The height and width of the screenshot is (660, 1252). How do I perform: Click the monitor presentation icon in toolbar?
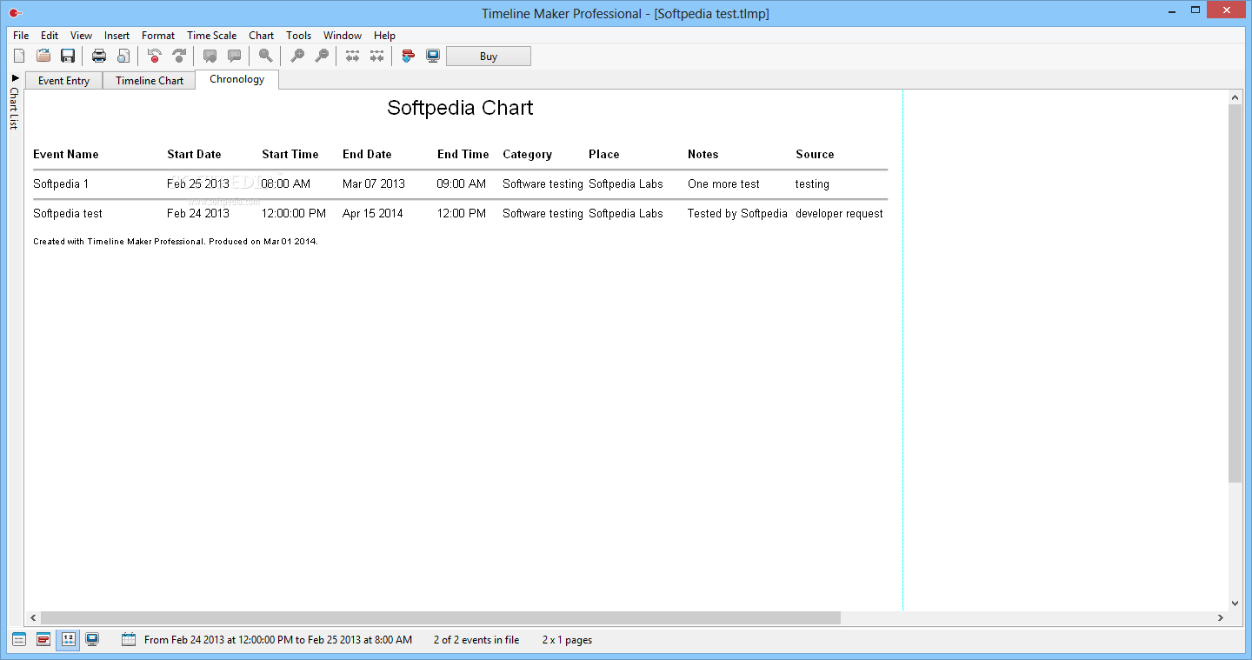coord(432,56)
